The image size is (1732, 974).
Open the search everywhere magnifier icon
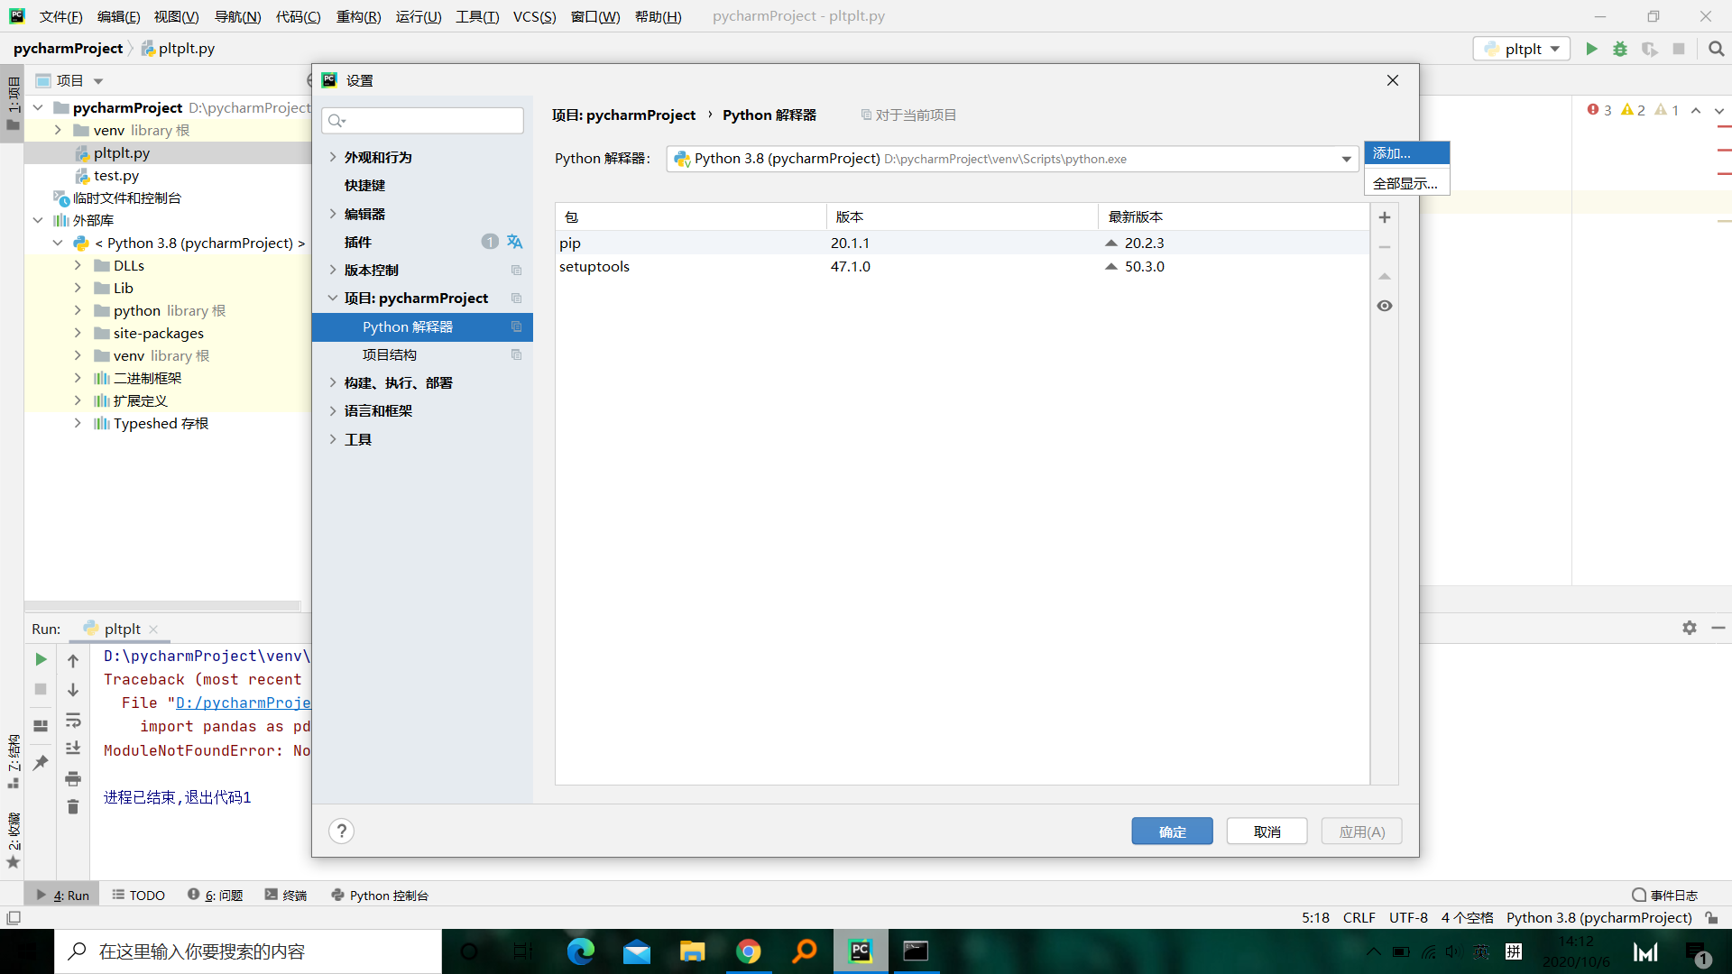point(1716,49)
